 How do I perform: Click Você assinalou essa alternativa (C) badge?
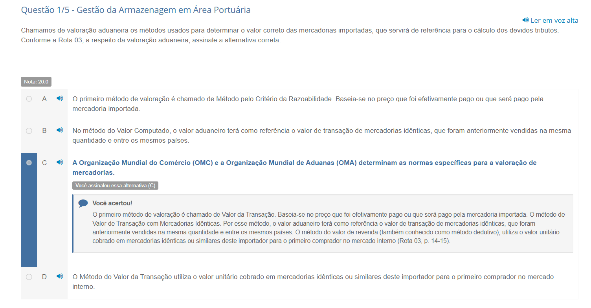115,186
